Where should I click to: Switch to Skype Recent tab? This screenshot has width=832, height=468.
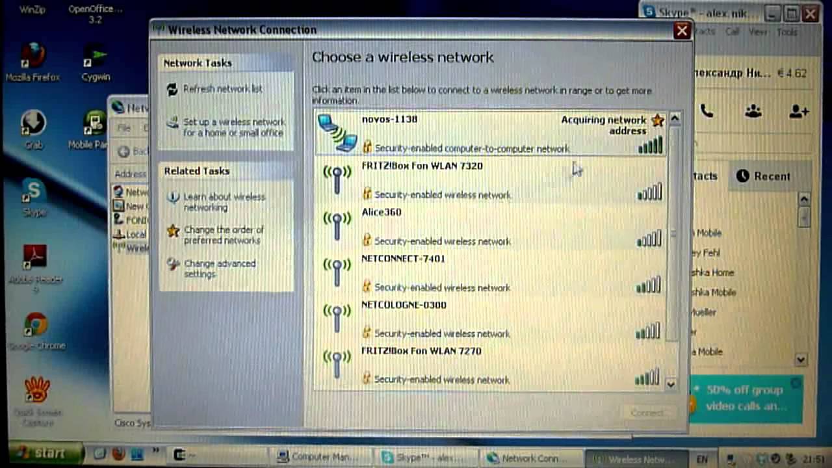pyautogui.click(x=764, y=176)
